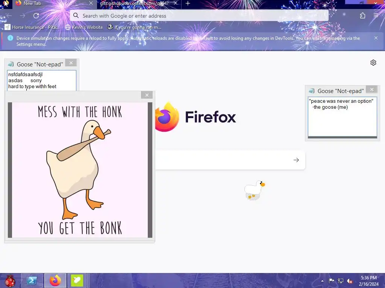Reload the page with the refresh icon

36,16
